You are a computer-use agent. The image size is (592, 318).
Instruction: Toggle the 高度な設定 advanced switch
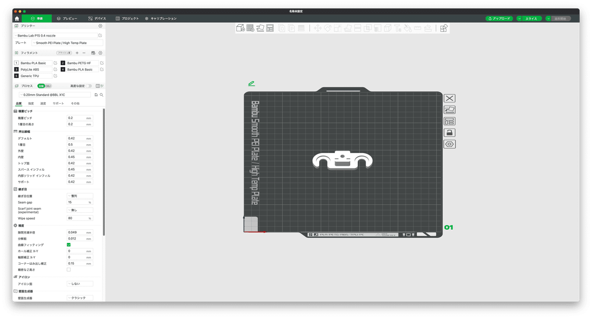click(89, 86)
